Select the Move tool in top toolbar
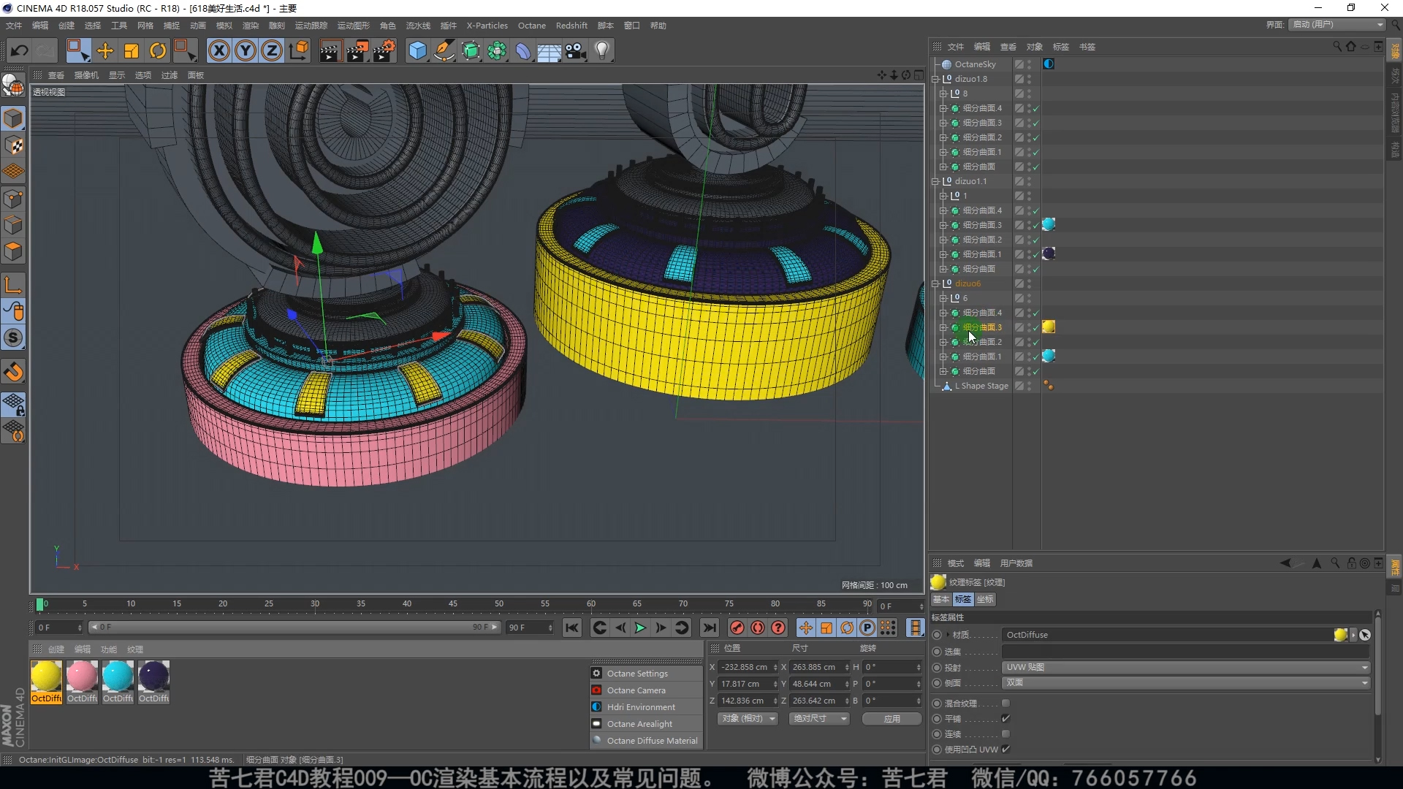This screenshot has width=1403, height=789. 105,50
